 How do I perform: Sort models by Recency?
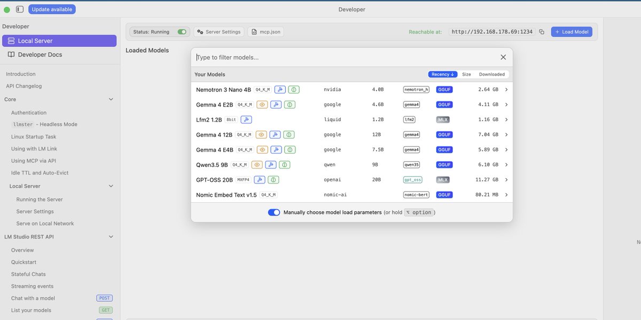pyautogui.click(x=443, y=75)
